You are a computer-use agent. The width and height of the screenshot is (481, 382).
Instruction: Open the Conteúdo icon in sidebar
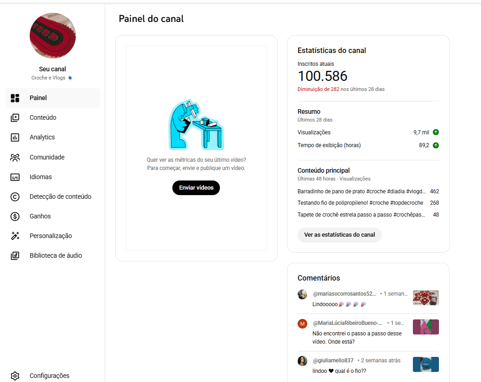click(x=15, y=117)
